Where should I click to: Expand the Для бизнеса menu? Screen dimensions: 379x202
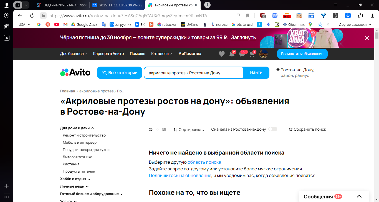[74, 54]
